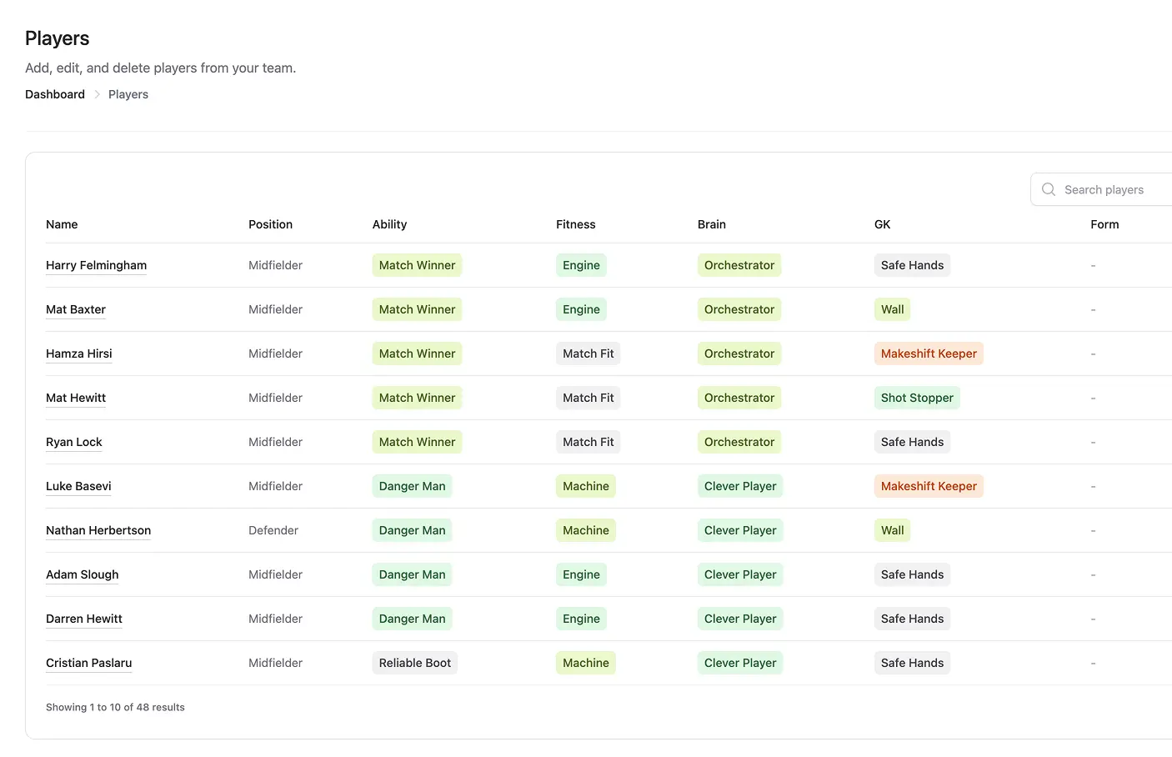Click the search magnifying glass icon
Viewport: 1172px width, 757px height.
coord(1049,189)
